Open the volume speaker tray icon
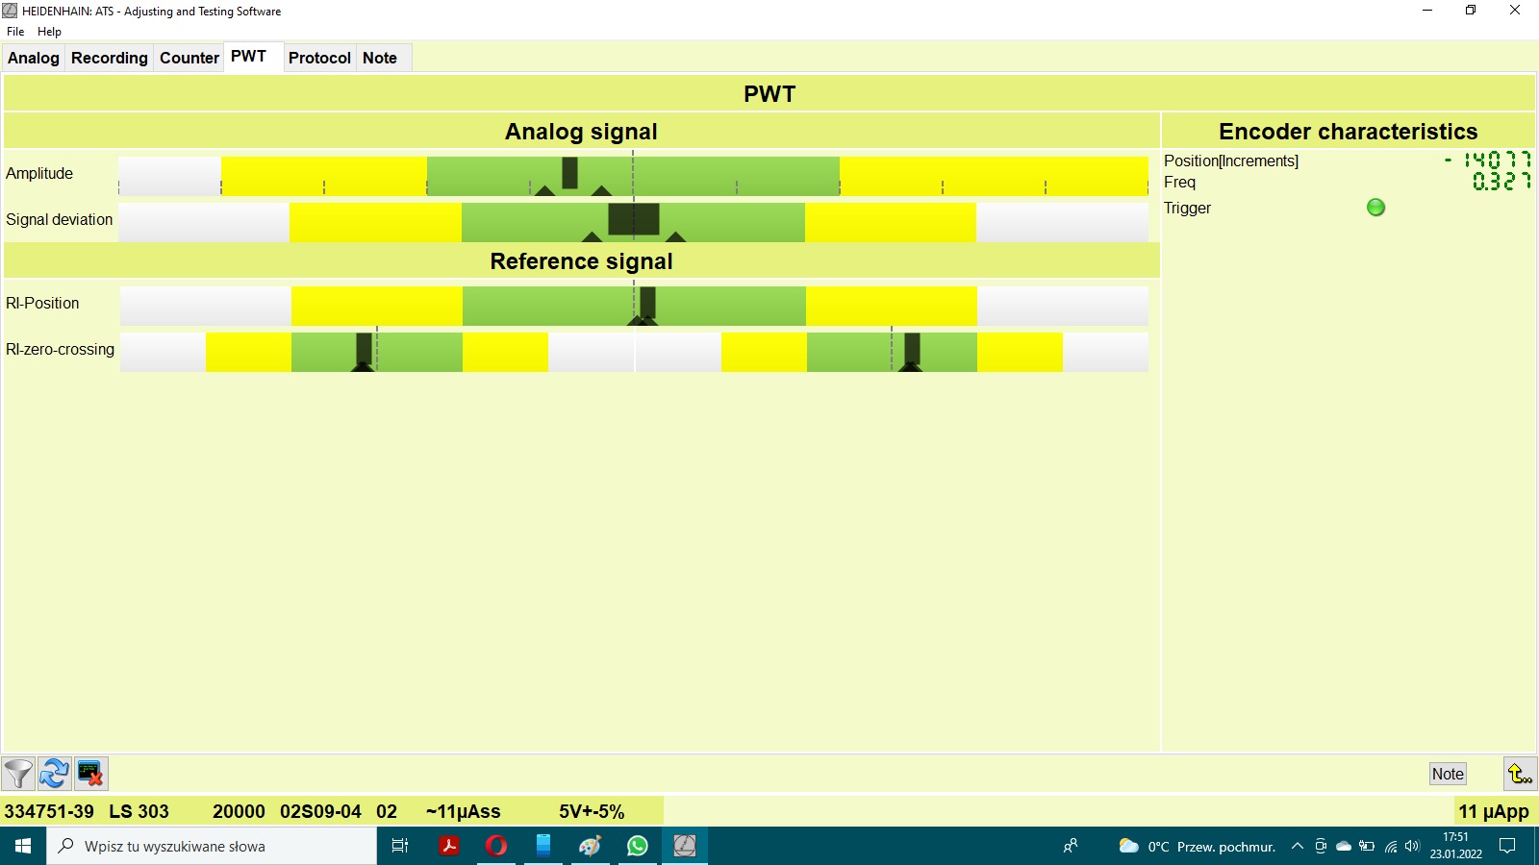This screenshot has width=1539, height=865. click(x=1412, y=846)
